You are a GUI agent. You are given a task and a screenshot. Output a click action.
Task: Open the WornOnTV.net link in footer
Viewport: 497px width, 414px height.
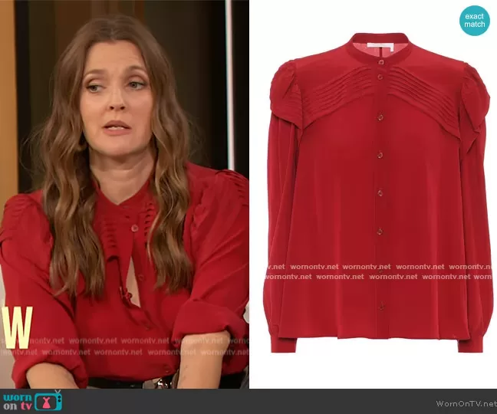(x=465, y=403)
